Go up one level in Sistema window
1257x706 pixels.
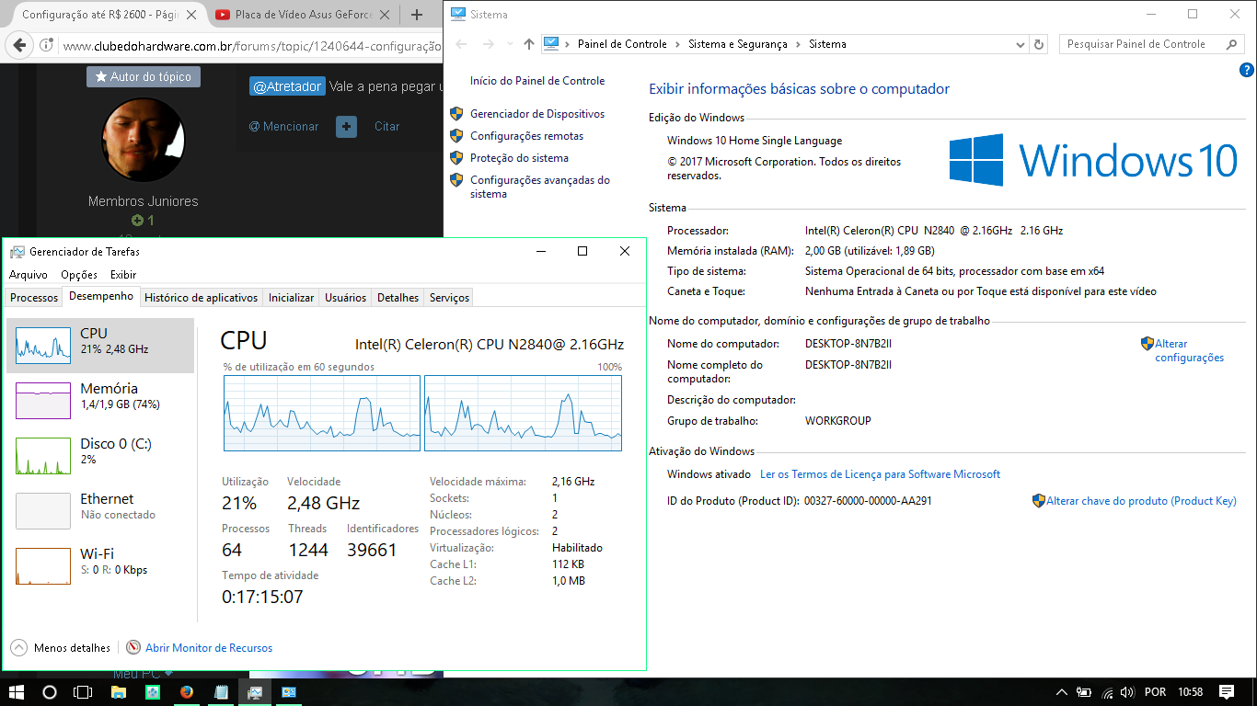point(528,44)
